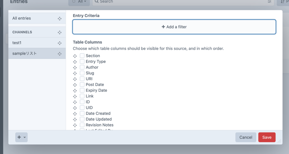This screenshot has width=289, height=154.
Task: Click Add a filter under Entry Criteria
Action: [x=174, y=27]
